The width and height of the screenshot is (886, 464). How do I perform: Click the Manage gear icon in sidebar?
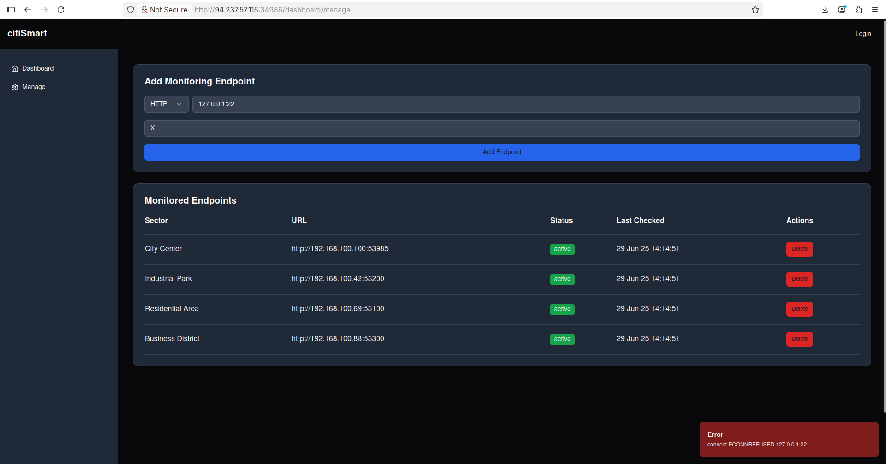coord(15,87)
